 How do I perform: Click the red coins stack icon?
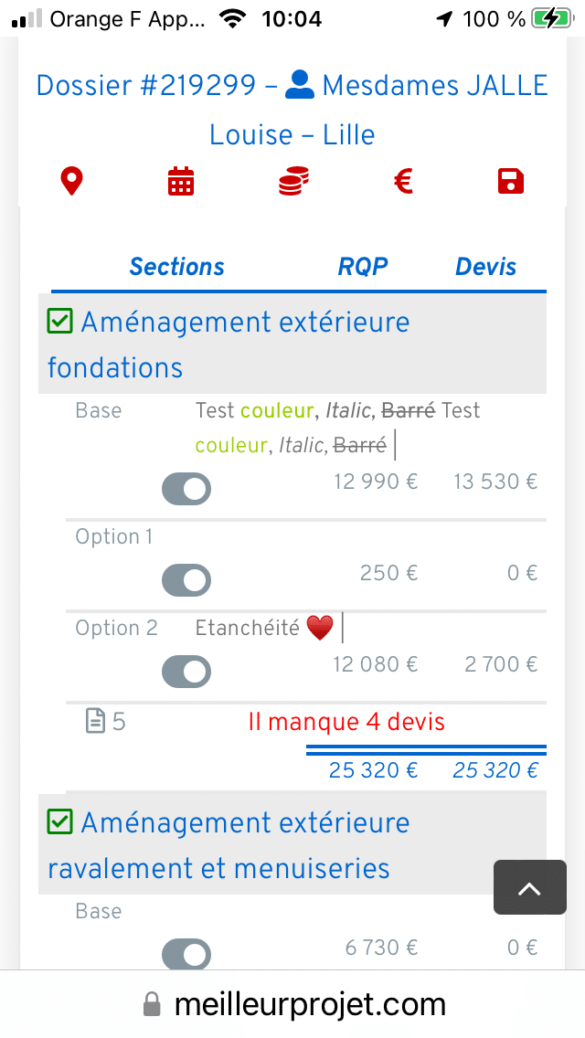pyautogui.click(x=292, y=181)
